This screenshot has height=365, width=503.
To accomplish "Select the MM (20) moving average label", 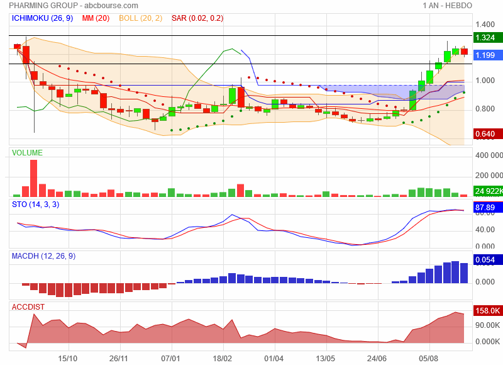I will point(96,18).
